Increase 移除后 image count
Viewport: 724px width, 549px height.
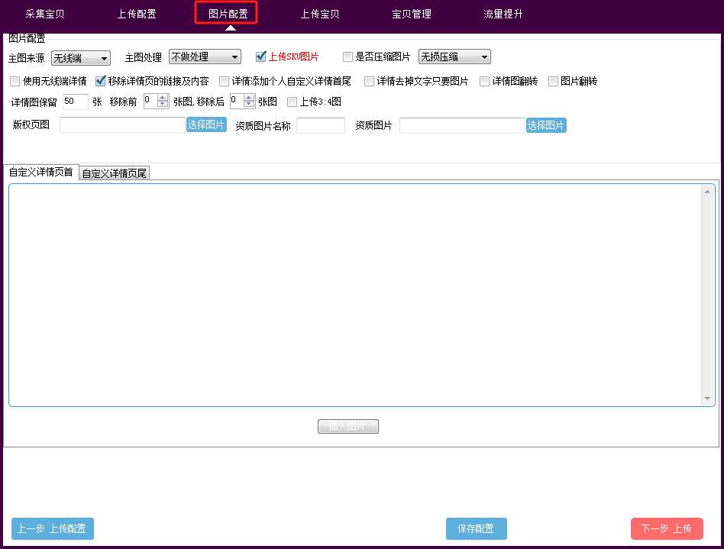pos(249,98)
